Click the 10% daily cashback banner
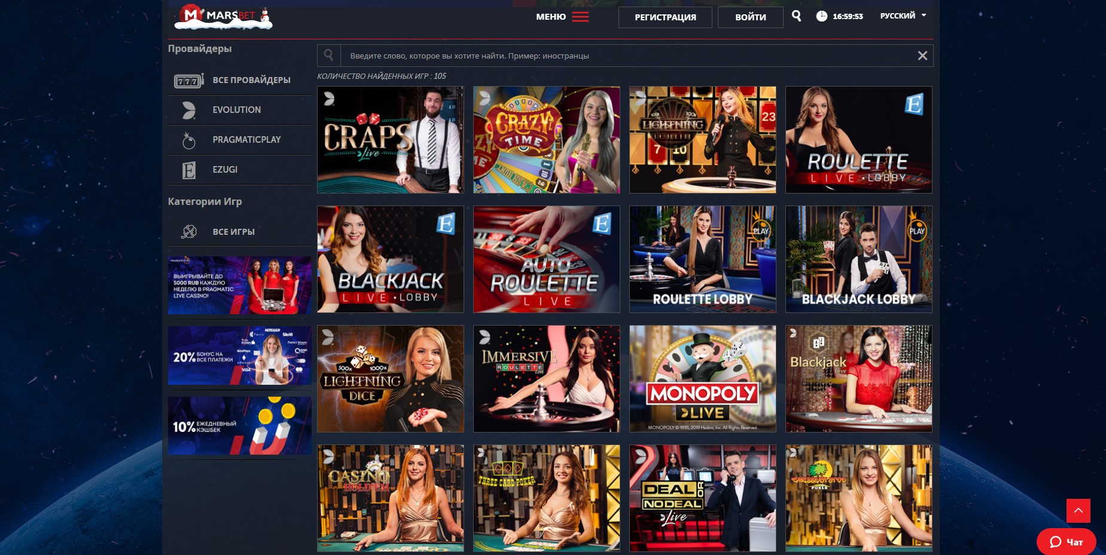 pos(240,426)
